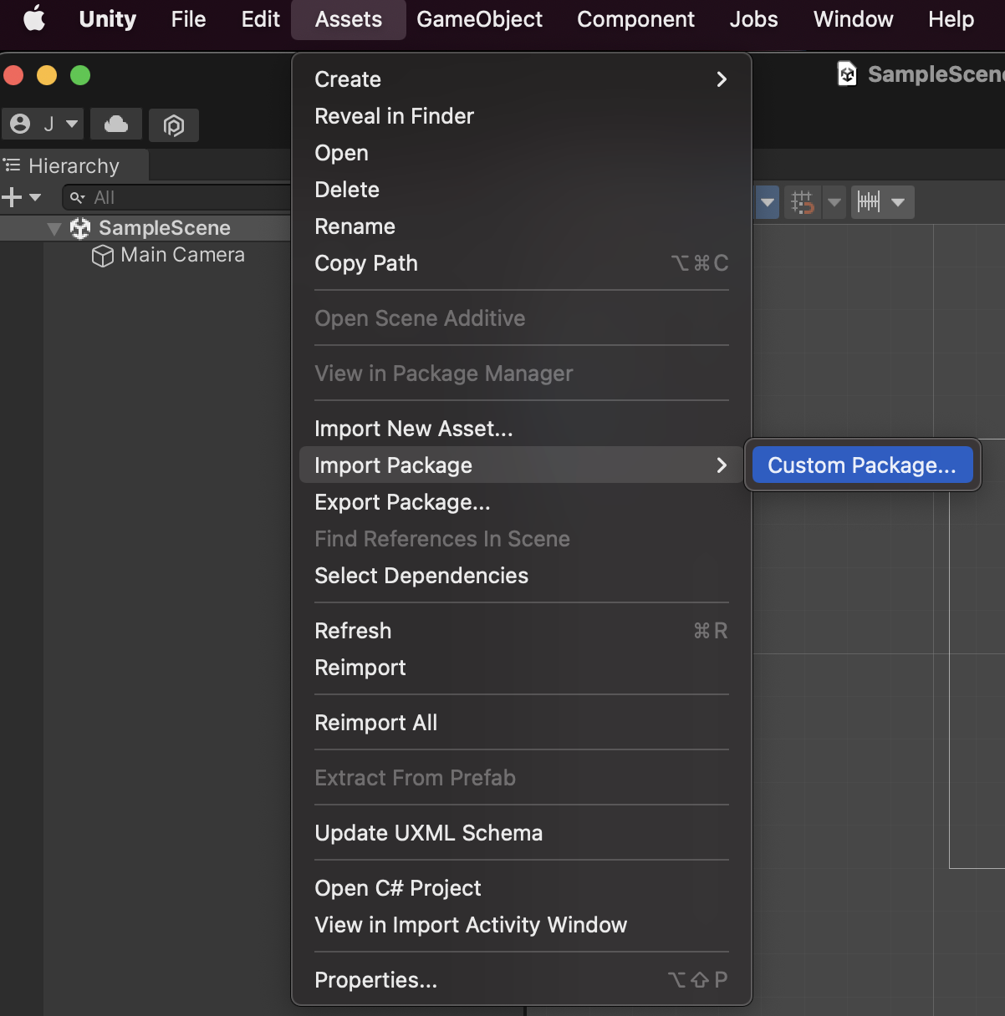Open the Unity application menu
1005x1016 pixels.
pyautogui.click(x=108, y=18)
